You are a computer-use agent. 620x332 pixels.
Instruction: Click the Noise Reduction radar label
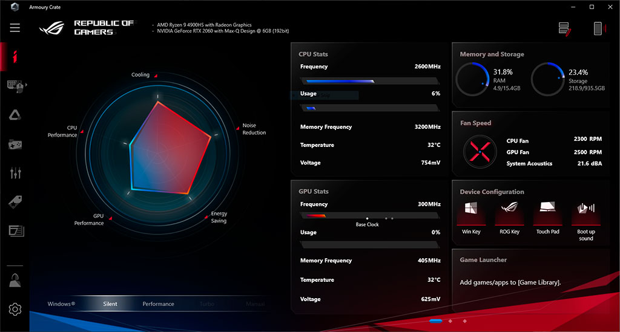254,129
